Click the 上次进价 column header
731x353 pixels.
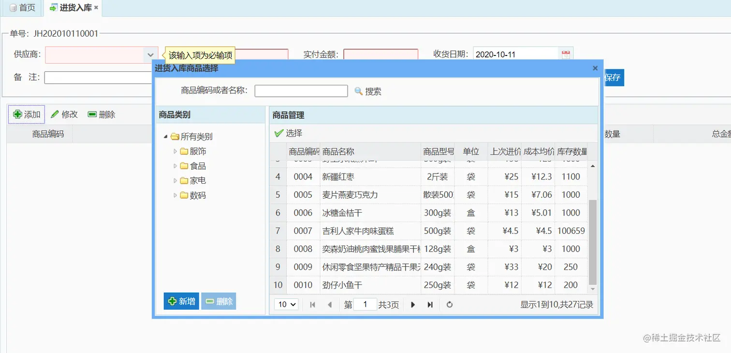[505, 151]
